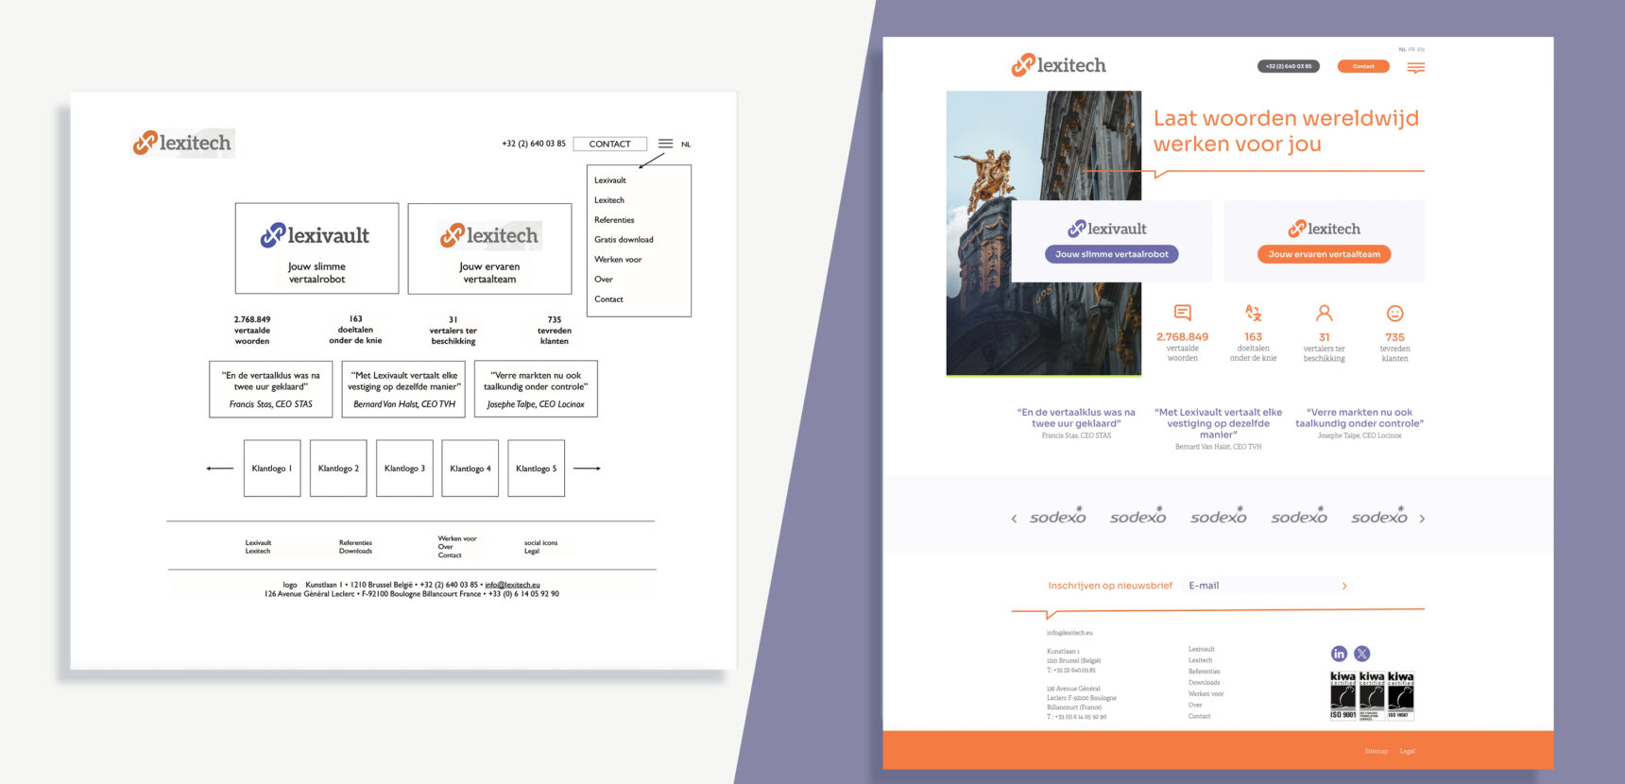This screenshot has height=784, width=1625.
Task: Click the NL language selector in the wireframe
Action: (686, 145)
